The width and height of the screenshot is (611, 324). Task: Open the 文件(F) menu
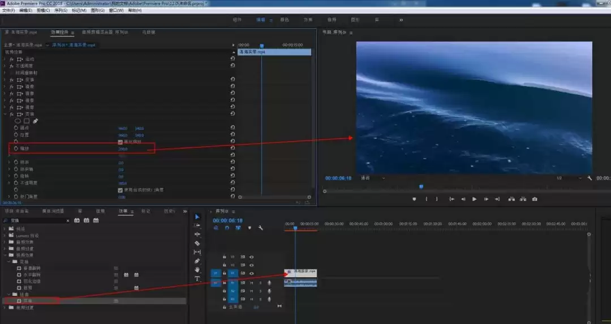(8, 11)
